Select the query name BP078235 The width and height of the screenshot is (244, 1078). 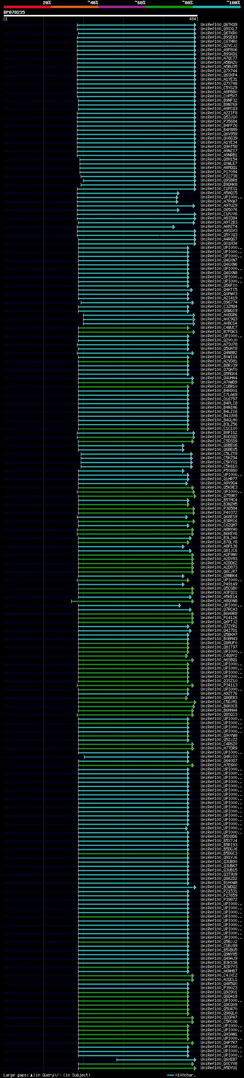click(14, 12)
